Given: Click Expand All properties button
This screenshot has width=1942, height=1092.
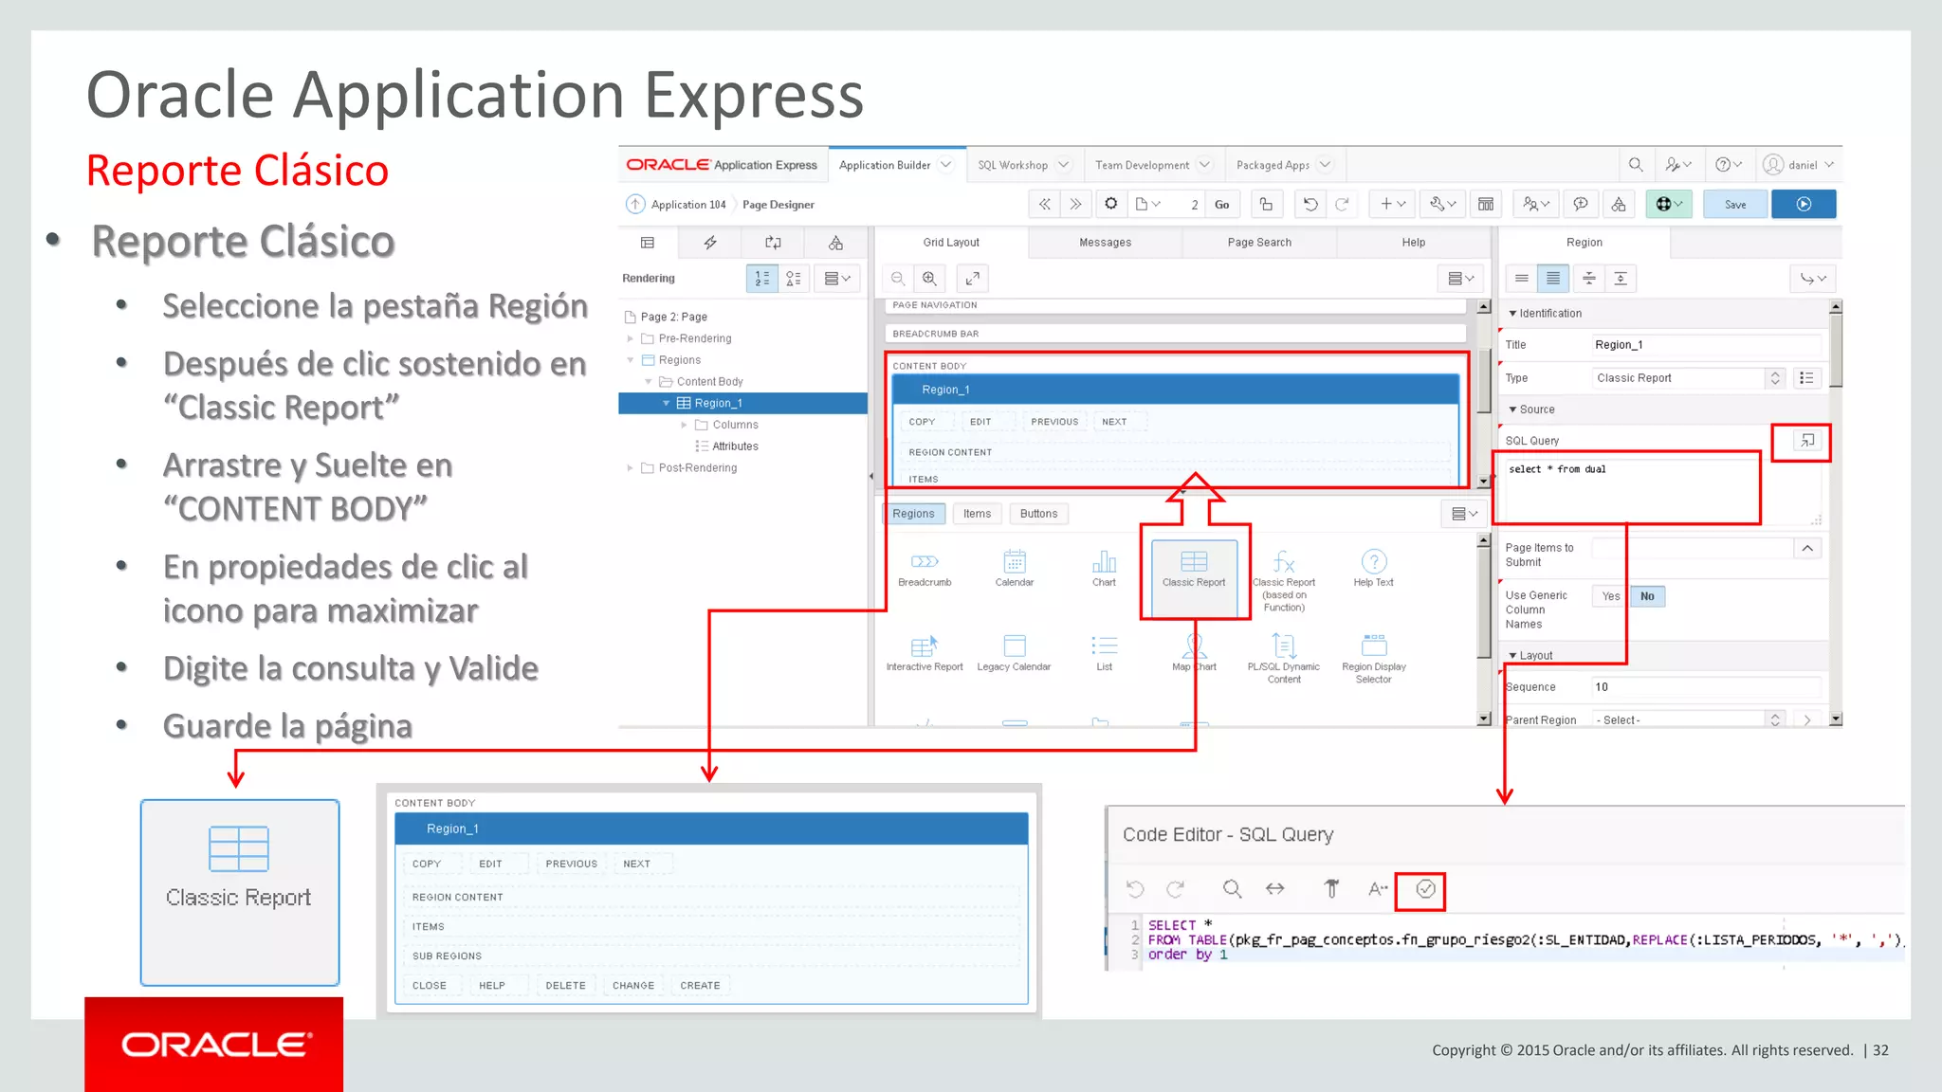Looking at the screenshot, I should [1621, 279].
